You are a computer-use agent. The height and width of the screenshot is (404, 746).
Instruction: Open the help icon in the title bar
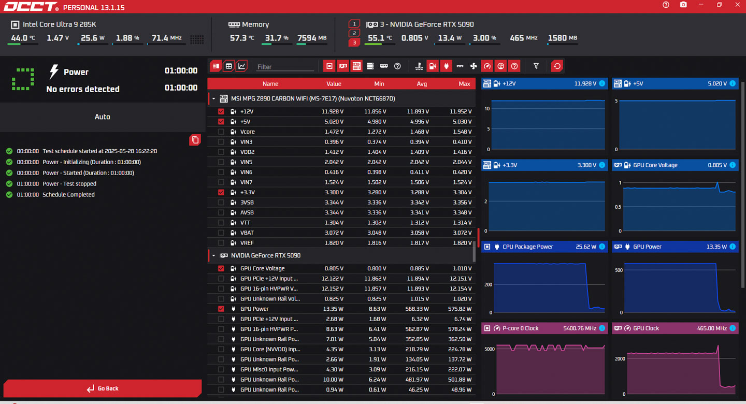click(666, 5)
